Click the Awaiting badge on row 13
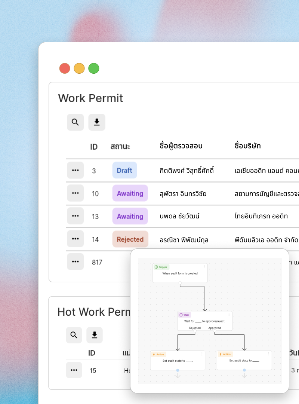 [130, 216]
